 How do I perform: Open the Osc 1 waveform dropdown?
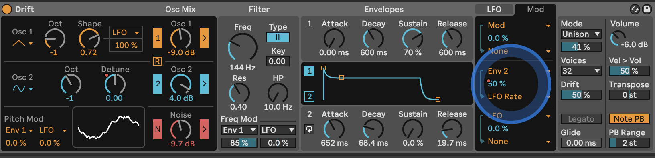point(22,43)
